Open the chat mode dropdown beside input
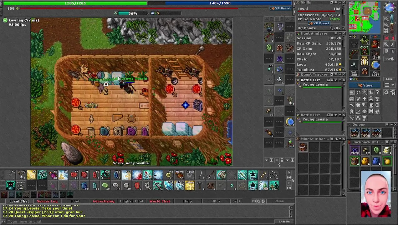Image resolution: width=398 pixels, height=225 pixels. click(x=3, y=221)
